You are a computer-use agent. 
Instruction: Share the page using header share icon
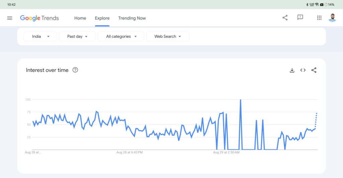[x=285, y=18]
